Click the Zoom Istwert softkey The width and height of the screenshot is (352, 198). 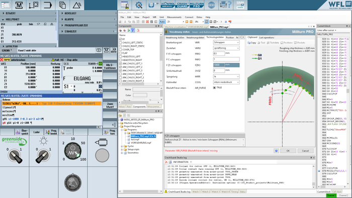pos(110,106)
